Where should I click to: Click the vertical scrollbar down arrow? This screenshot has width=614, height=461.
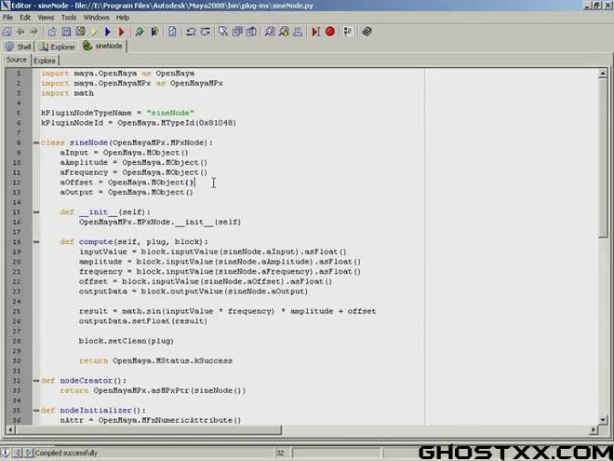(603, 420)
